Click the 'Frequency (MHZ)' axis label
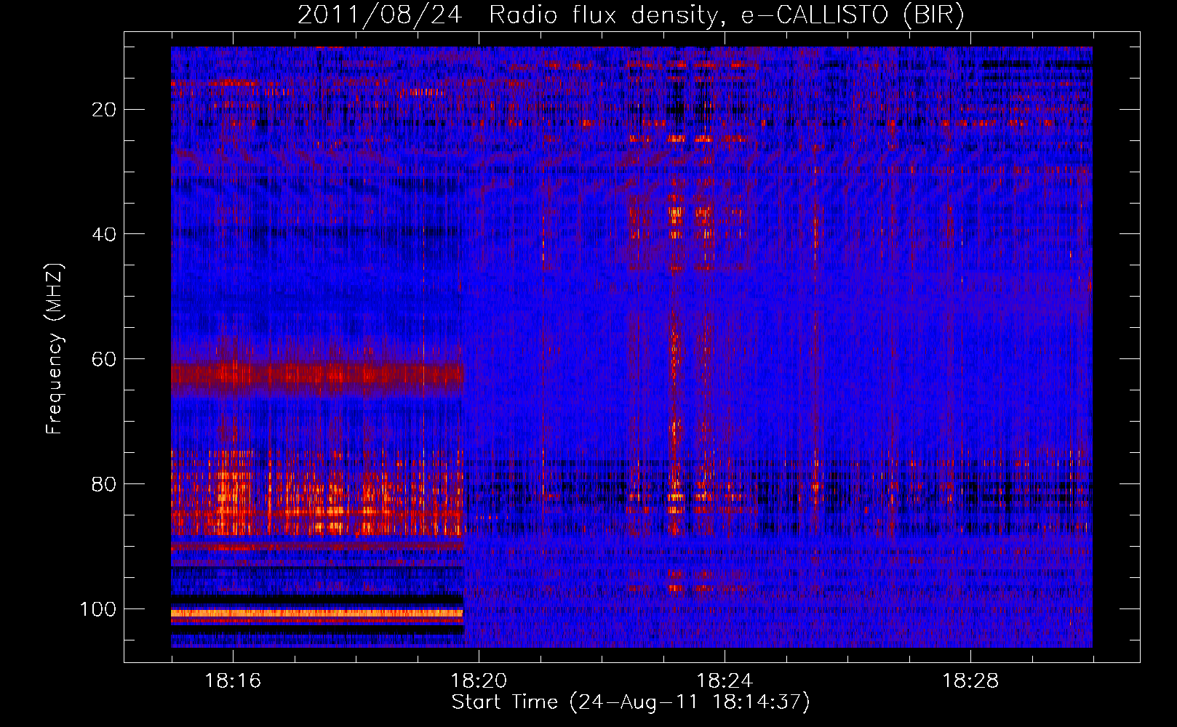The width and height of the screenshot is (1177, 727). click(55, 348)
